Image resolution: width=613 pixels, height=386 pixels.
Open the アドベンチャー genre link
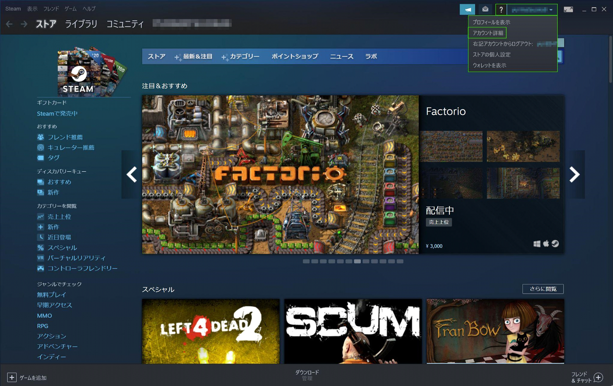(x=57, y=346)
